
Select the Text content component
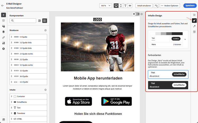pyautogui.click(x=28, y=108)
